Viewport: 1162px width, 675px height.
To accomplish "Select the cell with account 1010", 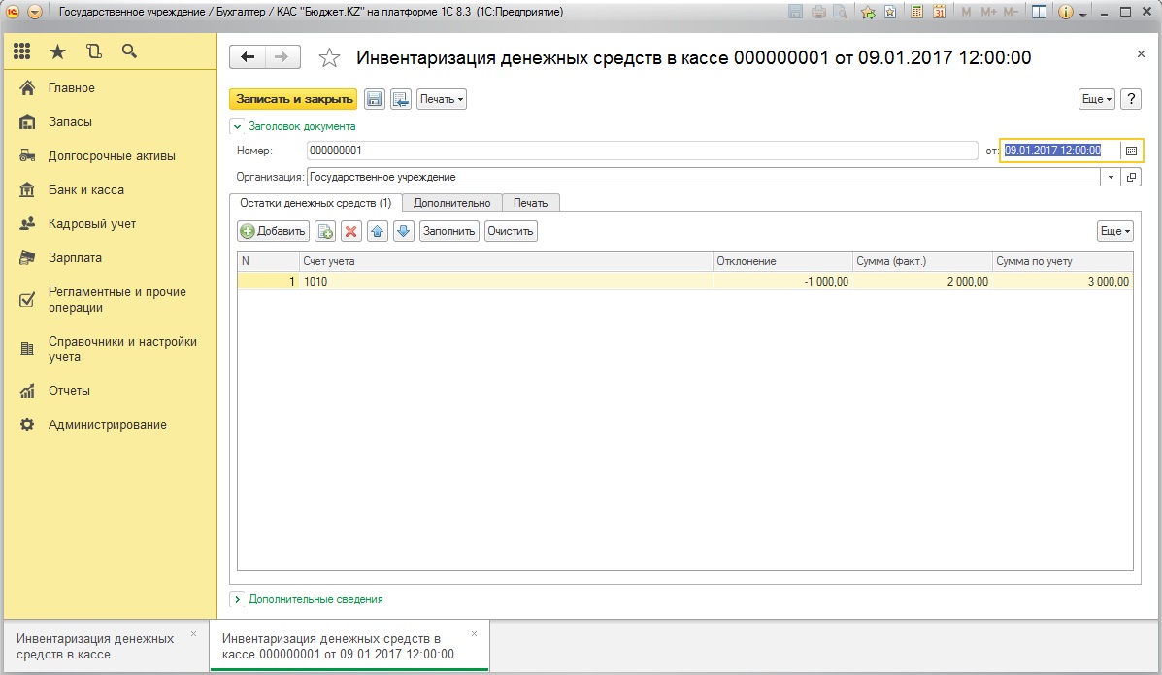I will click(x=506, y=282).
